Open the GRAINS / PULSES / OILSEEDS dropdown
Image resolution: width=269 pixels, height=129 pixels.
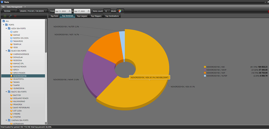tap(33, 11)
